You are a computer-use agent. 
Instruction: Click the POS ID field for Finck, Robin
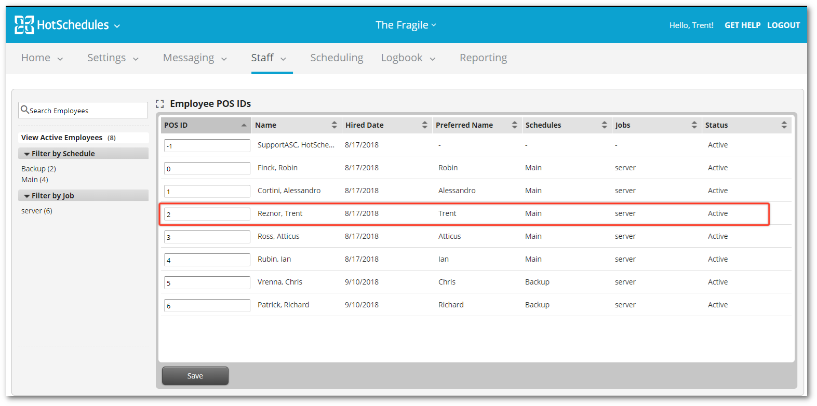tap(207, 169)
